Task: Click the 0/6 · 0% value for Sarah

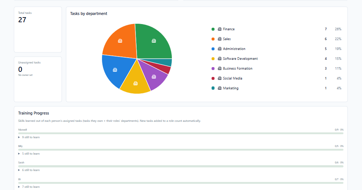Action: tap(339, 163)
